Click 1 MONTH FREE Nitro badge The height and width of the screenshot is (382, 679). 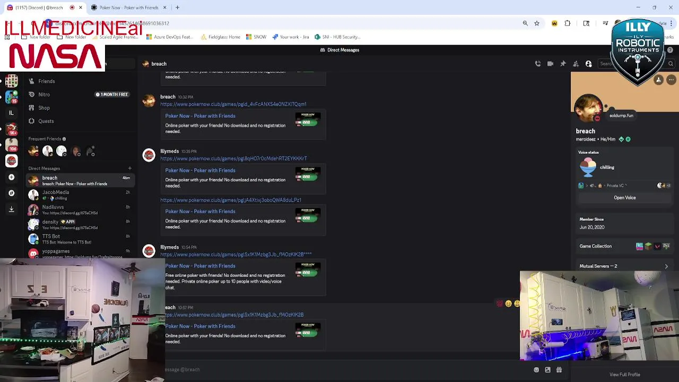112,94
